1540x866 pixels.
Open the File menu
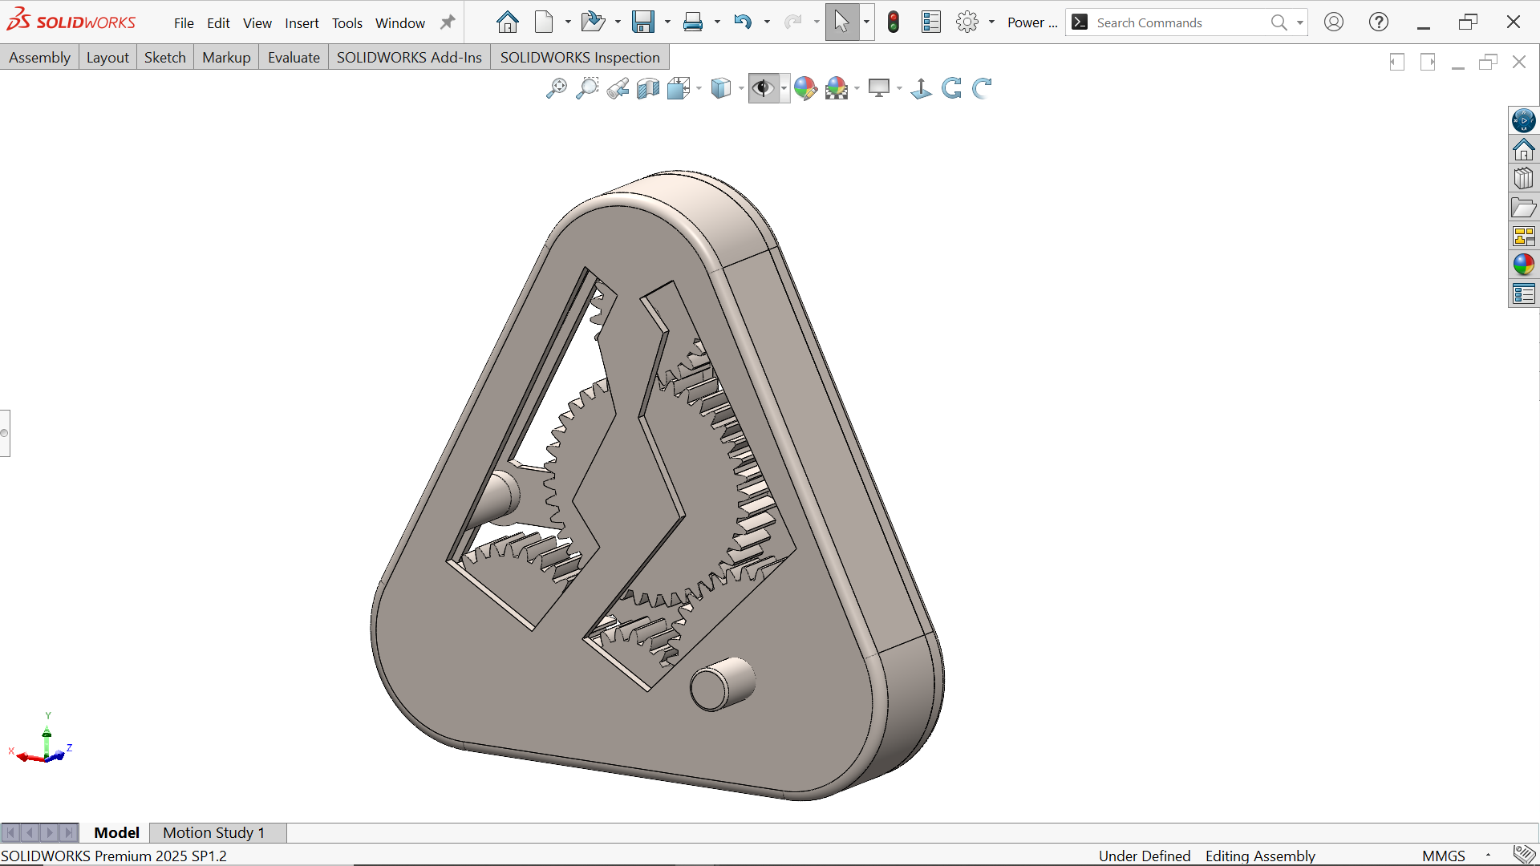coord(184,23)
